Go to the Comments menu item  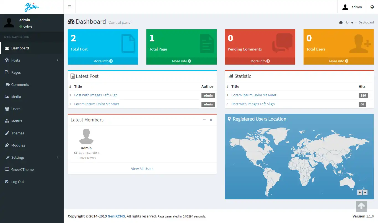pyautogui.click(x=32, y=84)
